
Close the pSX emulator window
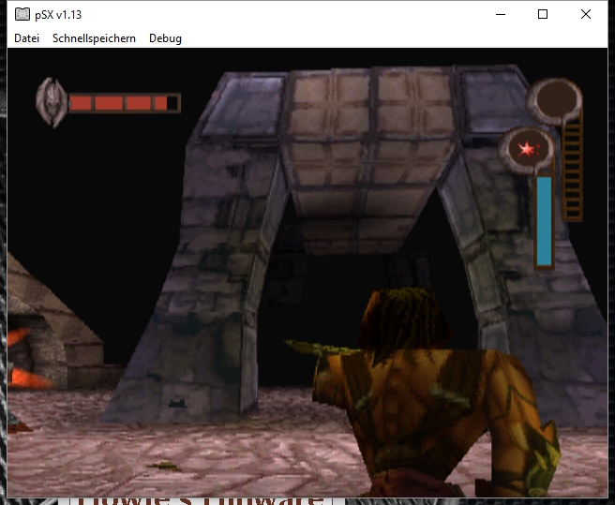586,14
